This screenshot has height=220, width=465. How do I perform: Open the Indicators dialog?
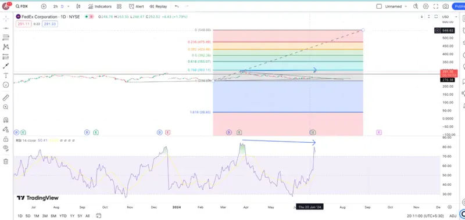point(100,6)
